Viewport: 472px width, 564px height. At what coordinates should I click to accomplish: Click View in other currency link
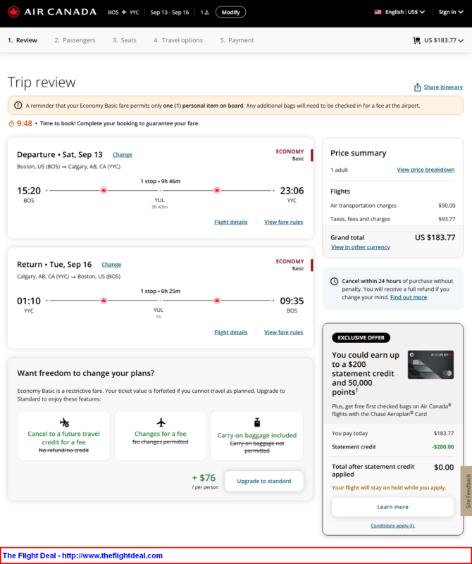click(x=361, y=247)
